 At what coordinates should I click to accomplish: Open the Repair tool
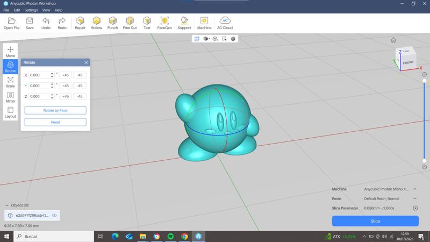(80, 23)
